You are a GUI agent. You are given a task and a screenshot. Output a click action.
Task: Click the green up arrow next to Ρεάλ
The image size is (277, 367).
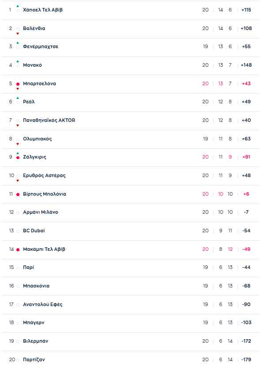pyautogui.click(x=18, y=98)
